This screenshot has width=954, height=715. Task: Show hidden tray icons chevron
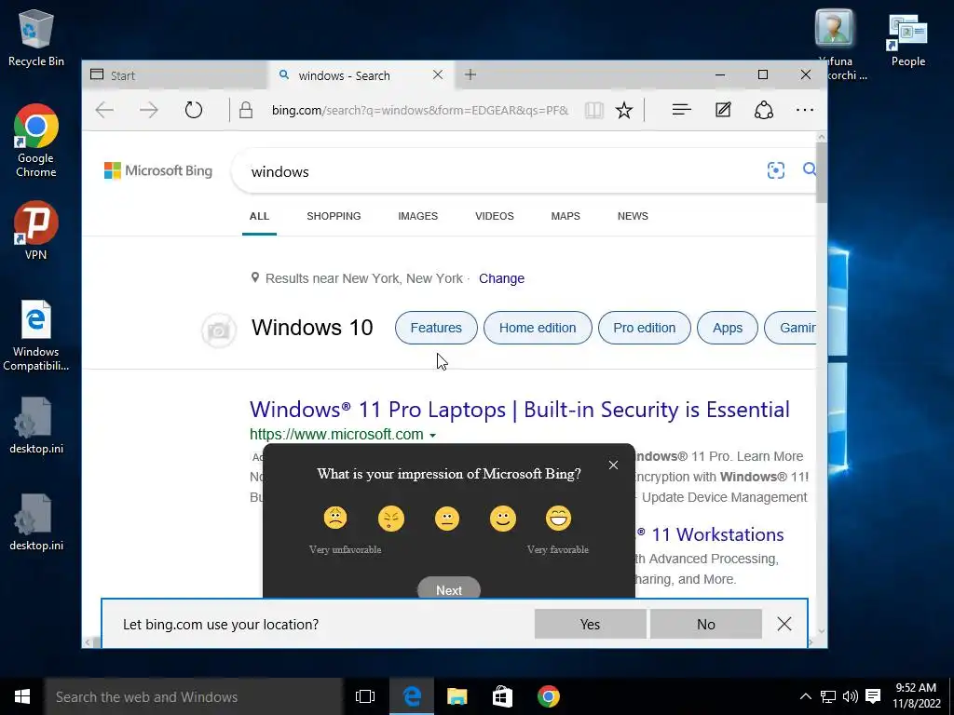tap(806, 696)
